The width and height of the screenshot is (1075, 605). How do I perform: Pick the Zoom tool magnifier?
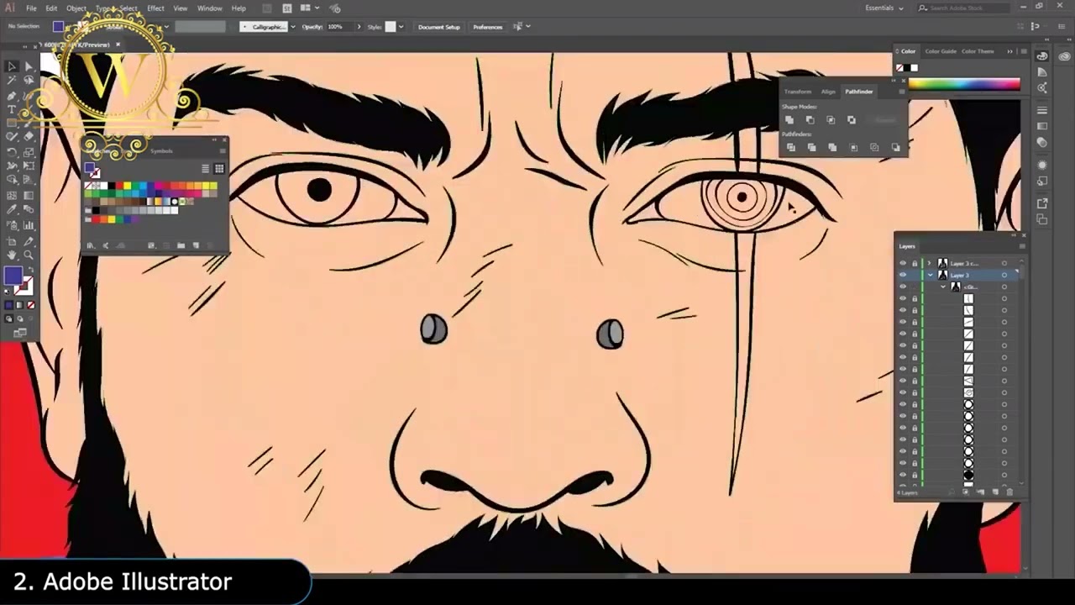29,255
